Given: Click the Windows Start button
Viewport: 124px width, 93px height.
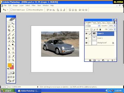Looking at the screenshot, I should pos(7,91).
